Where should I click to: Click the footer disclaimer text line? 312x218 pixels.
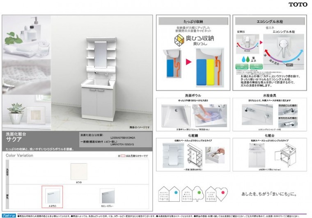(158, 216)
